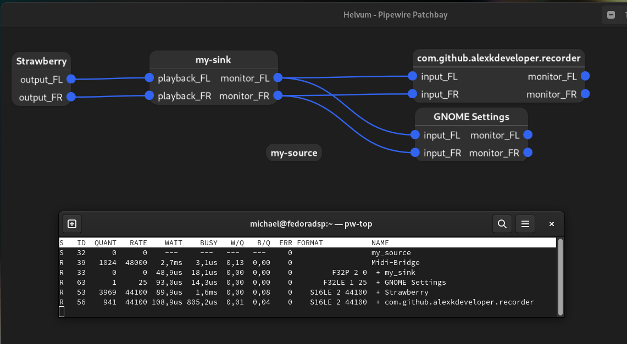The width and height of the screenshot is (627, 344).
Task: Click recorder input_FR port dot
Action: click(413, 94)
